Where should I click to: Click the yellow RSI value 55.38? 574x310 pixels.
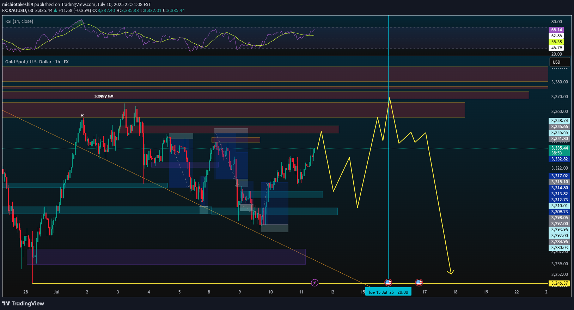point(556,42)
